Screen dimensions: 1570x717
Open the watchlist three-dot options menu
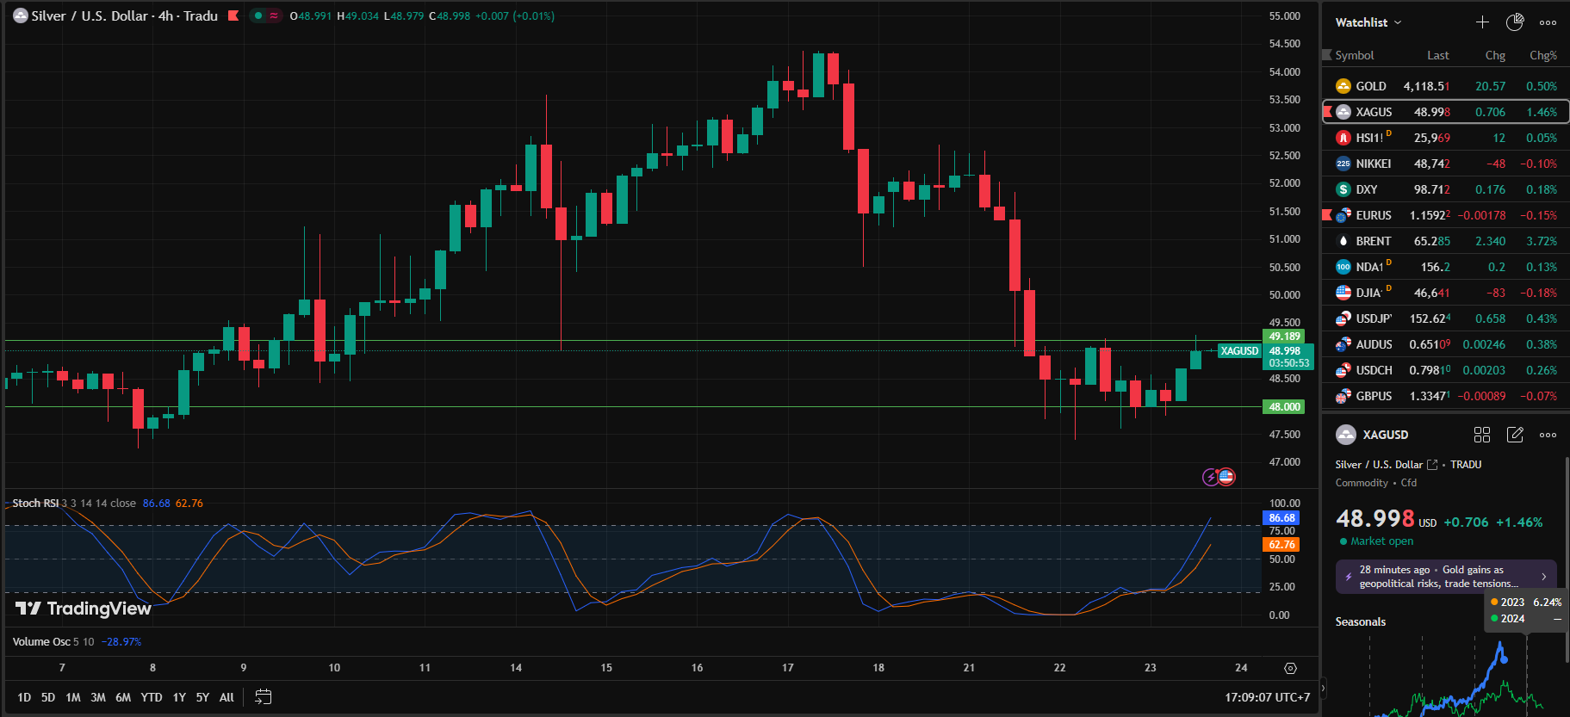[1548, 22]
